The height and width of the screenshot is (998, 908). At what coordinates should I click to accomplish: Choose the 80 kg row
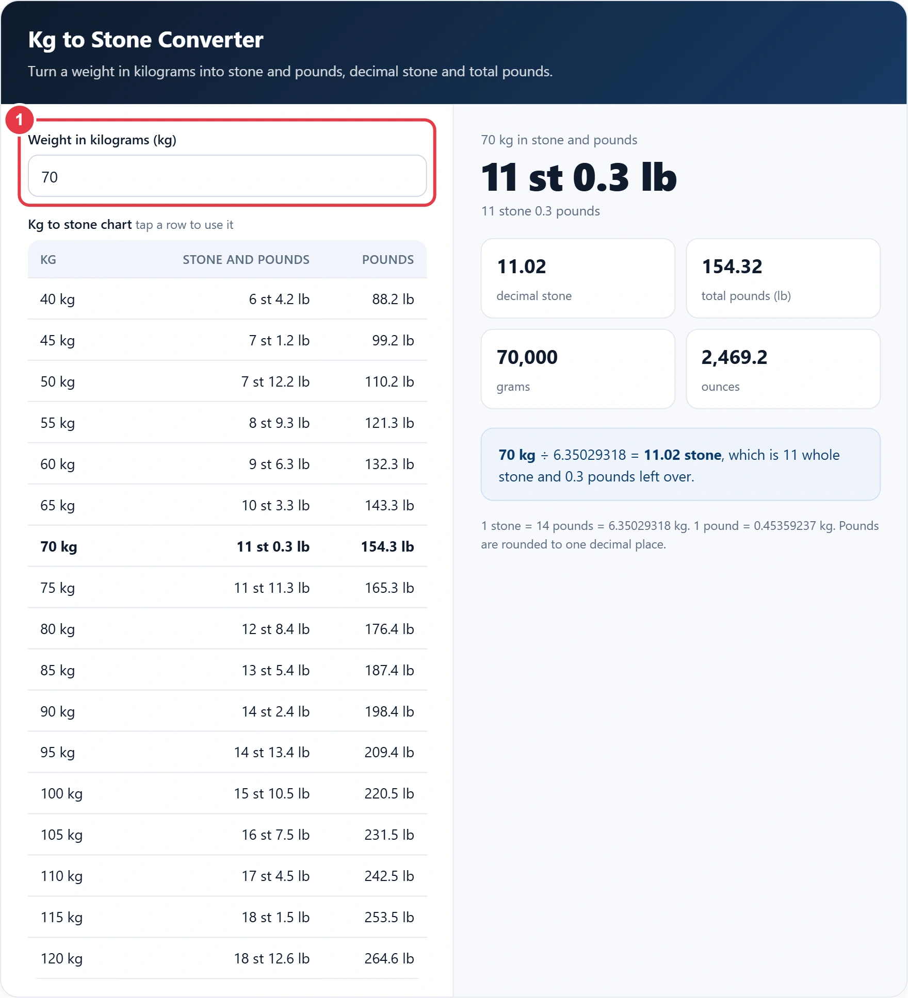pyautogui.click(x=227, y=629)
